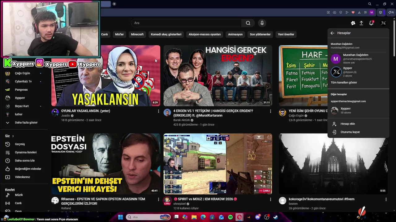Image resolution: width=396 pixels, height=222 pixels.
Task: Open options menu for SPIRIT vs MOUZ stream
Action: click(270, 199)
